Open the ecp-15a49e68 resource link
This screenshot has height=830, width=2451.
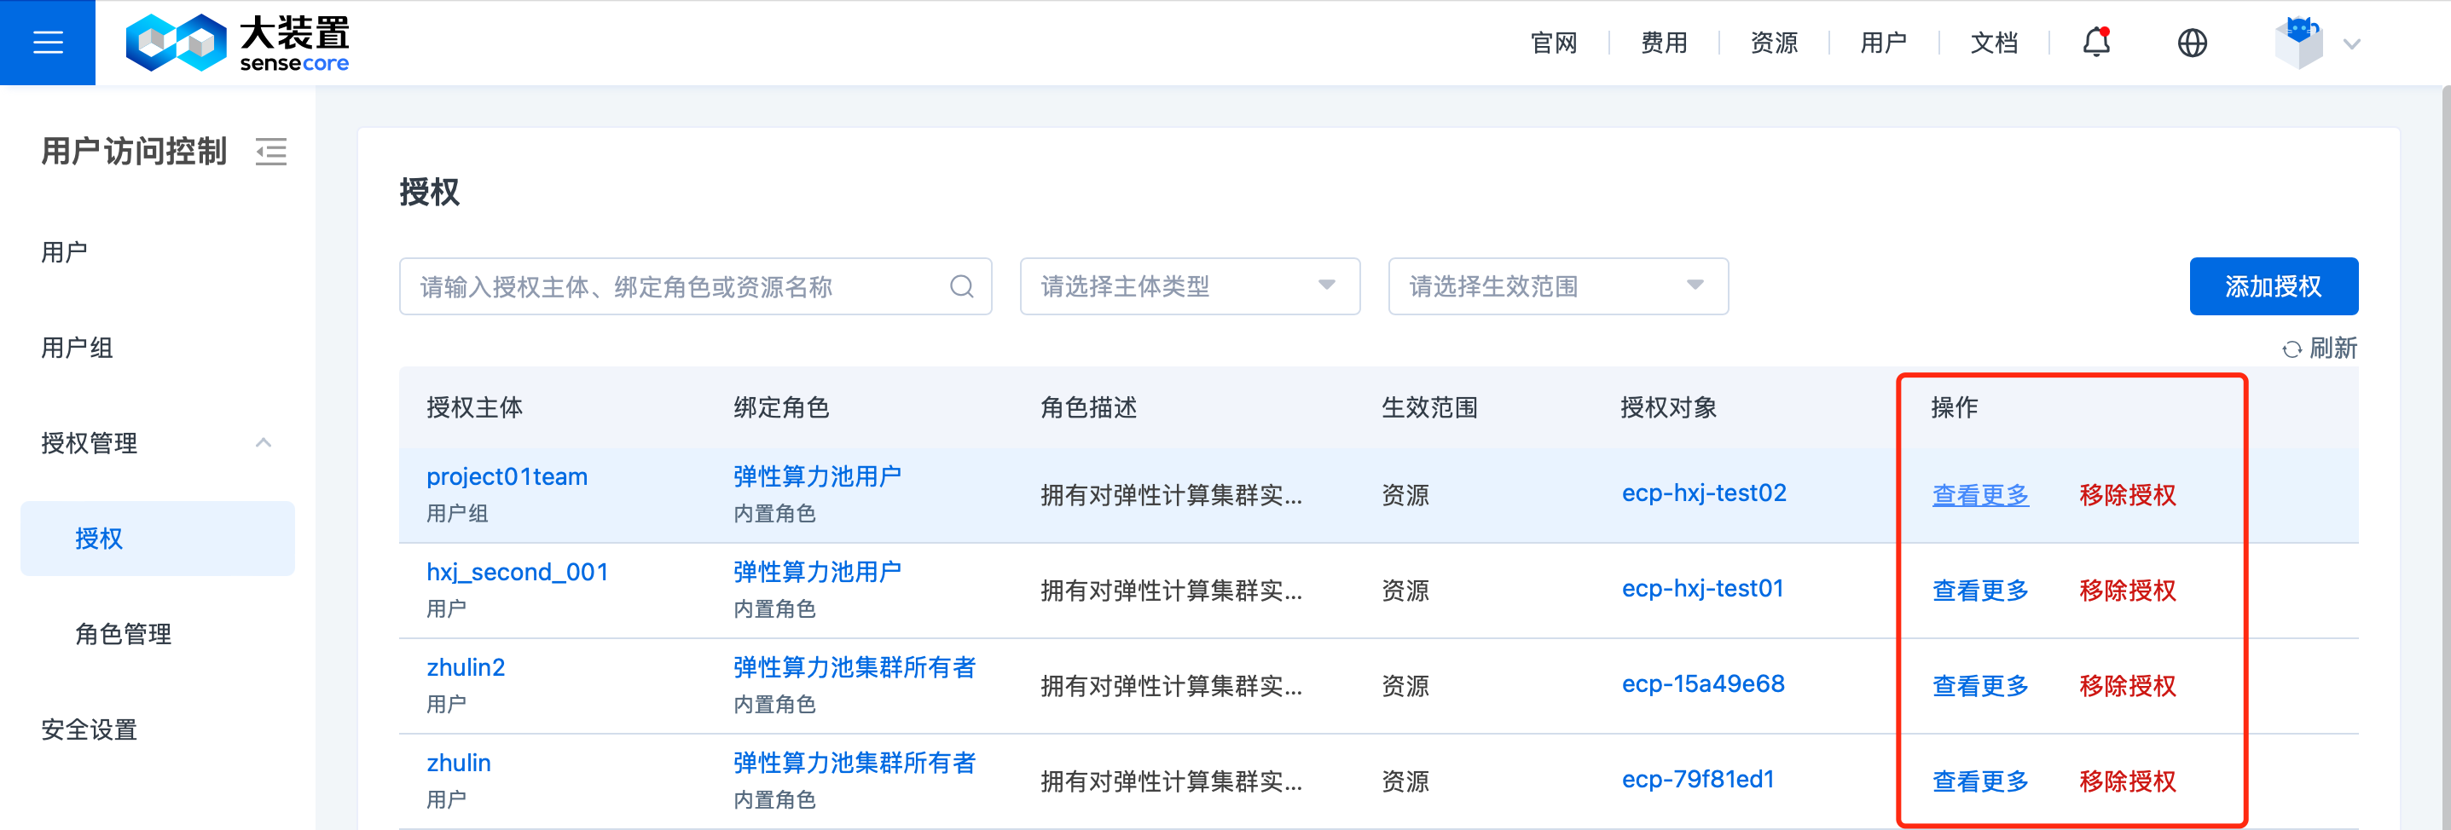(x=1703, y=683)
